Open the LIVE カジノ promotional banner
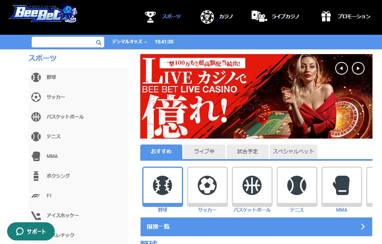The width and height of the screenshot is (382, 244). pyautogui.click(x=256, y=96)
